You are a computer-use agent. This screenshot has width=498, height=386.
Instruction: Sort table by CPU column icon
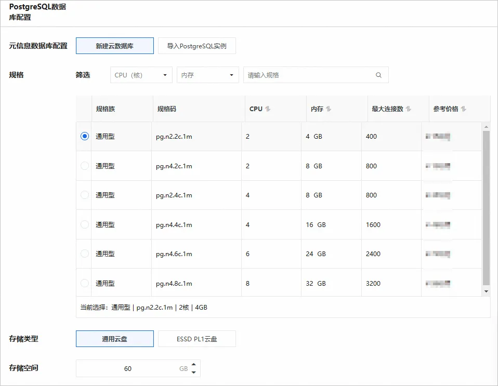(268, 109)
